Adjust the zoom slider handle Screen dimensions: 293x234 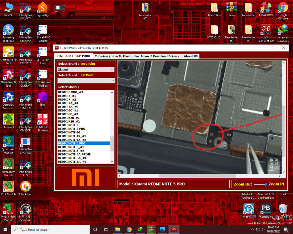tap(265, 184)
